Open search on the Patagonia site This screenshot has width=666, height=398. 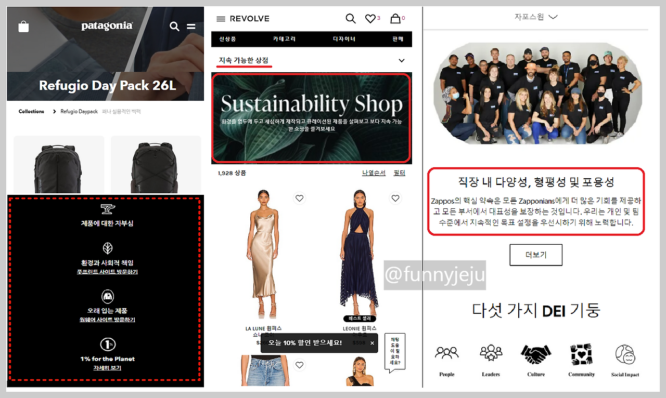(x=174, y=26)
